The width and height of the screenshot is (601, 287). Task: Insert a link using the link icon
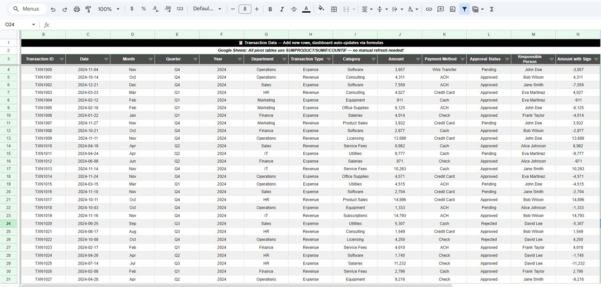coord(429,9)
